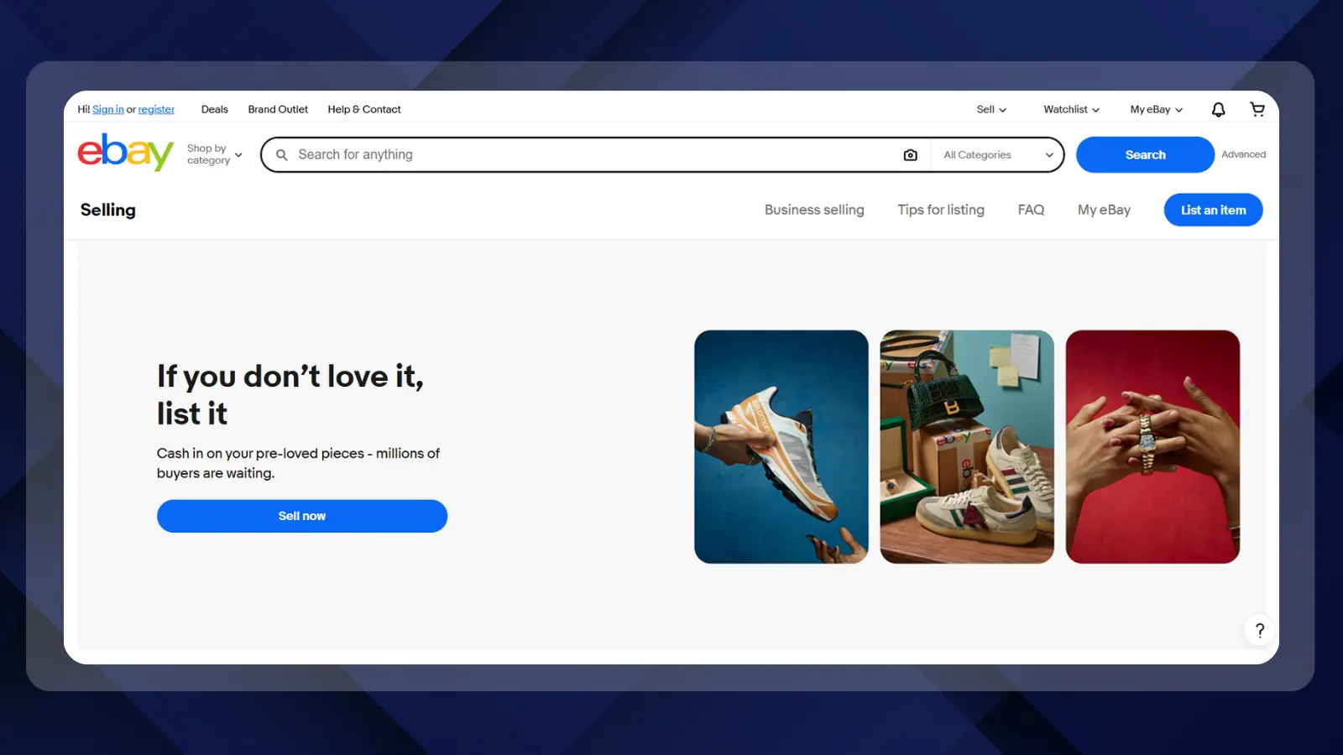Screen dimensions: 1343x755
Task: Expand the Watchlist dropdown
Action: click(1071, 109)
